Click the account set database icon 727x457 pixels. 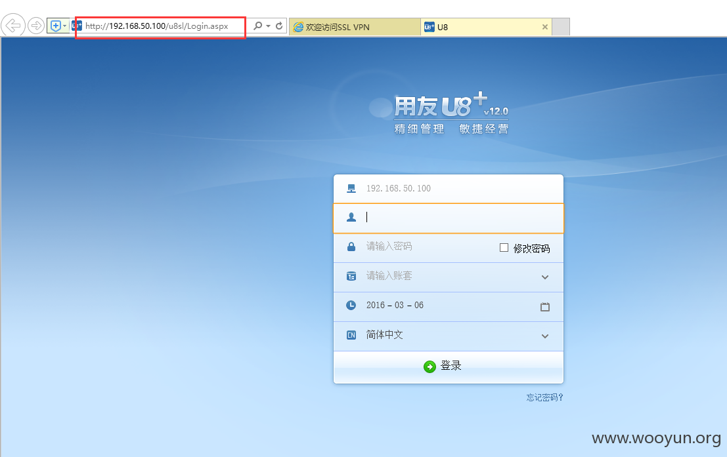tap(351, 277)
